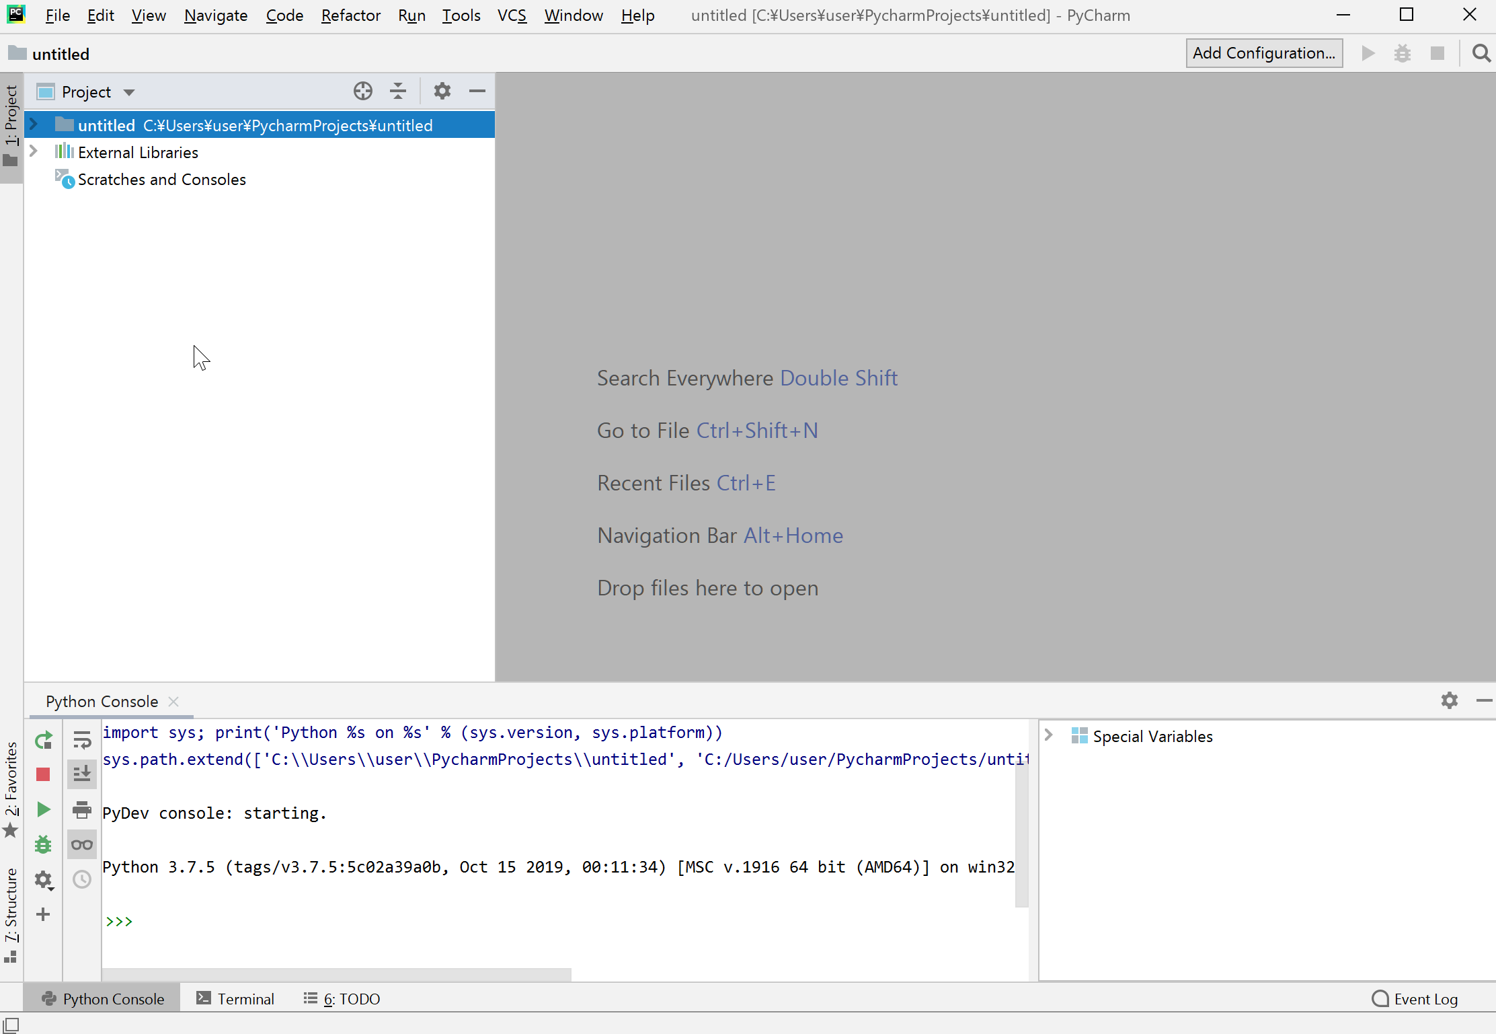
Task: Toggle the 1: Project side tab
Action: tap(11, 126)
